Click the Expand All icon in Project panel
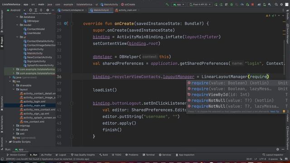 click(x=36, y=10)
